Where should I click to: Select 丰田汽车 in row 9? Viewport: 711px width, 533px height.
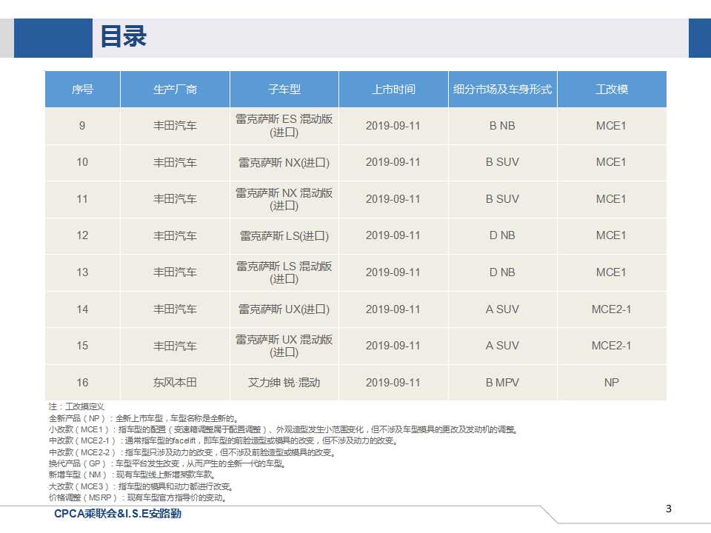pyautogui.click(x=175, y=126)
